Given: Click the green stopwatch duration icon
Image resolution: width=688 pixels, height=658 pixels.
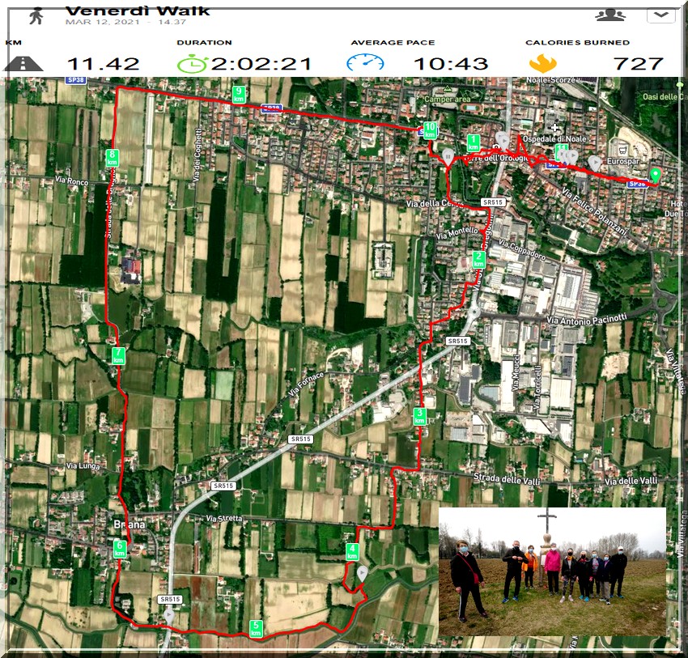Looking at the screenshot, I should click(x=191, y=64).
